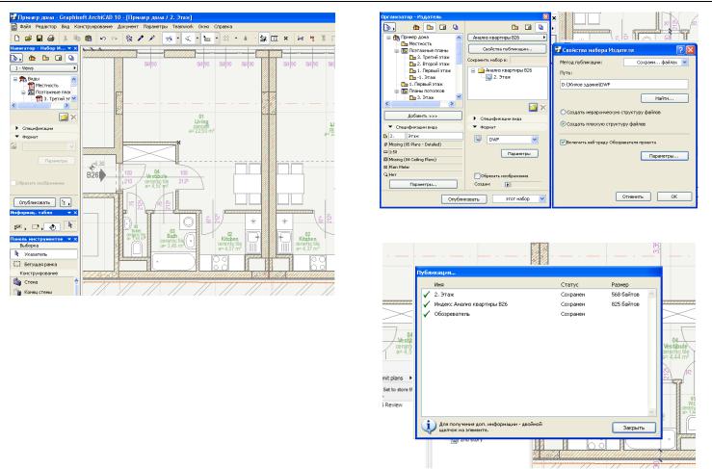This screenshot has height=469, width=712.
Task: Expand the Specification section in Navigator
Action: pyautogui.click(x=16, y=128)
